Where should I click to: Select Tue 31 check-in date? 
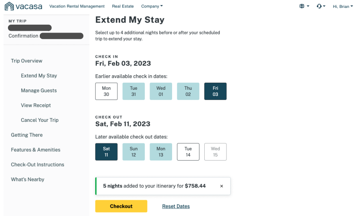click(x=134, y=91)
